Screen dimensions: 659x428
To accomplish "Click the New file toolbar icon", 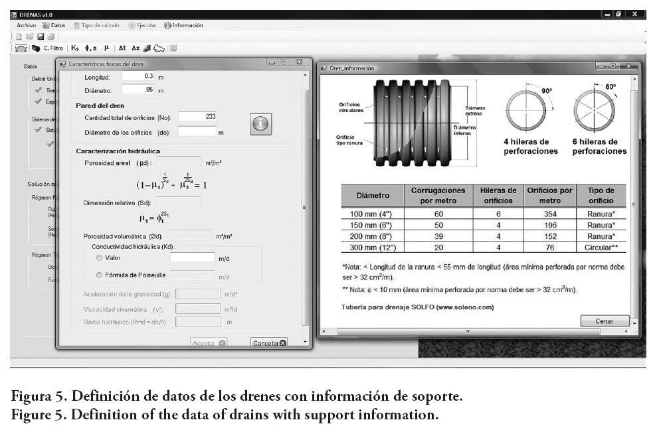I will (x=19, y=36).
